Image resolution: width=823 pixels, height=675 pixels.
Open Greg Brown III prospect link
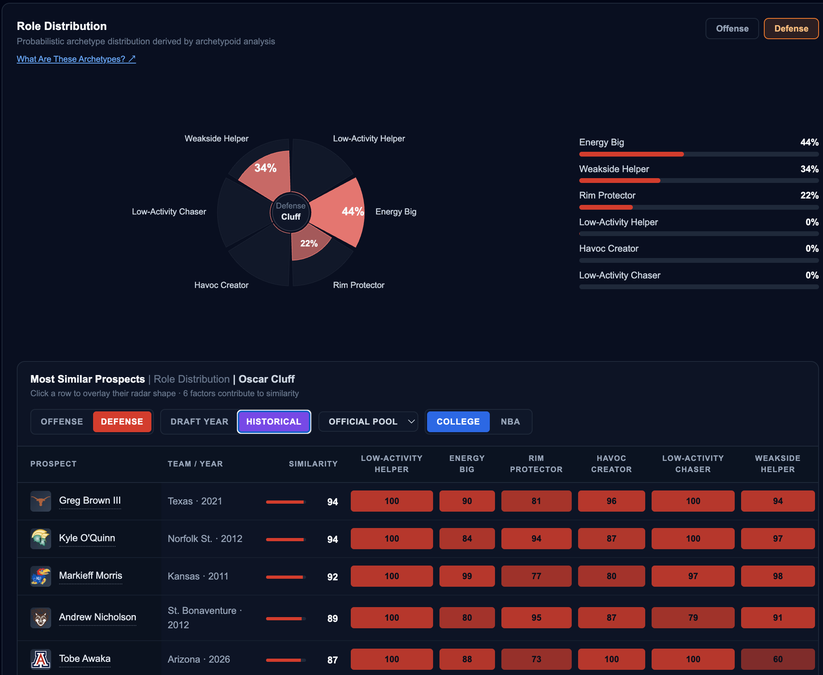click(90, 500)
